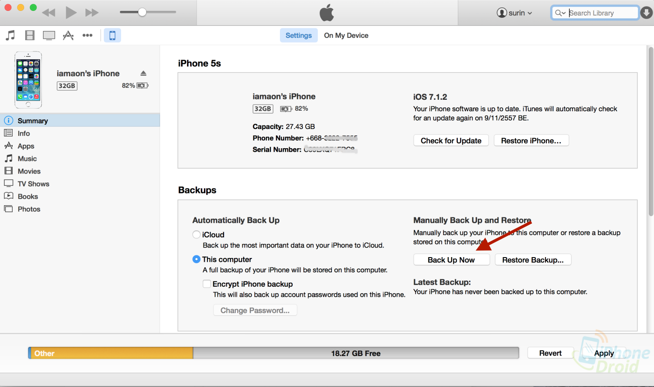Click the iOS 7.1.2 version text
Screen dimensions: 654x387
coord(430,97)
